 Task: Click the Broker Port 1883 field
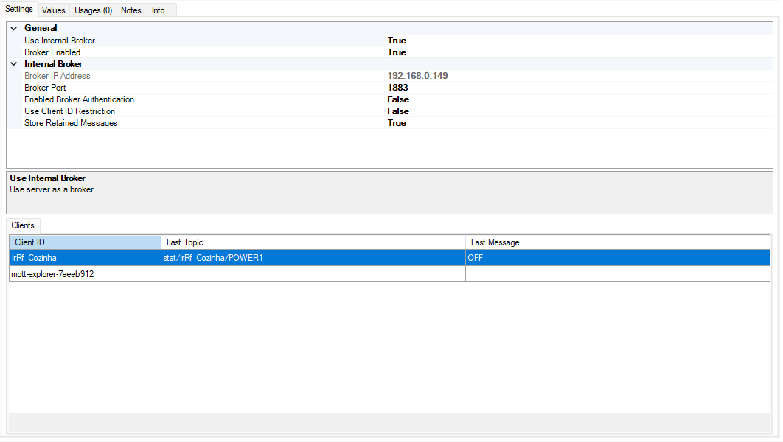(x=397, y=88)
